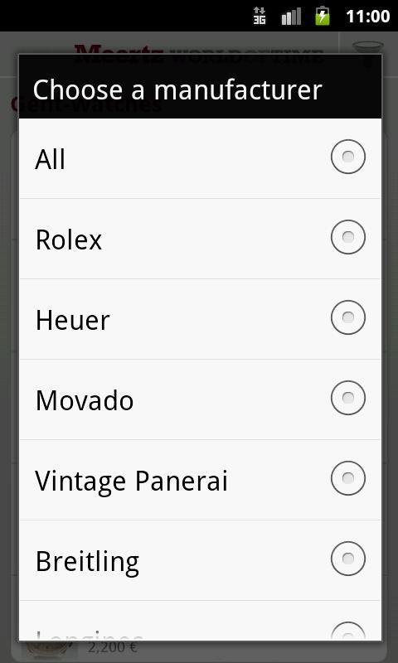The image size is (398, 663).
Task: Tap the battery charging icon
Action: click(x=323, y=16)
